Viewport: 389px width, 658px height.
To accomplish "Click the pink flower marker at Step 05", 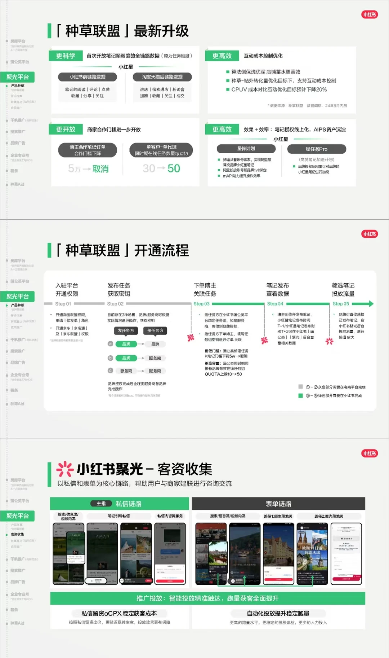I will click(329, 341).
